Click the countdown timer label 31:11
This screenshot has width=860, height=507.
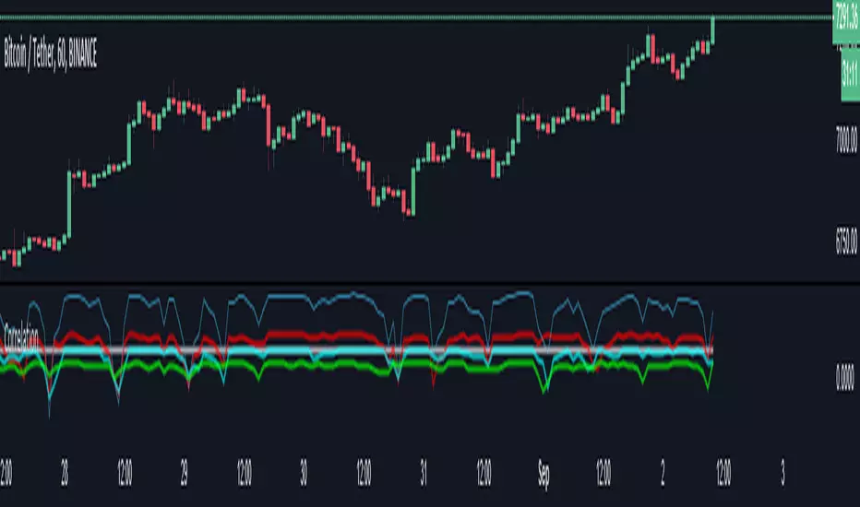850,75
